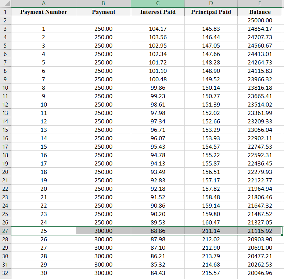The height and width of the screenshot is (279, 284).
Task: Select column E header
Action: (260, 3)
